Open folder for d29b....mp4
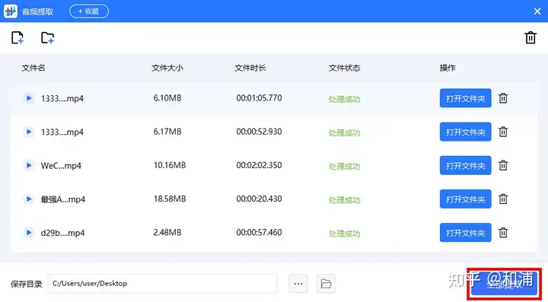This screenshot has width=548, height=302. tap(465, 233)
